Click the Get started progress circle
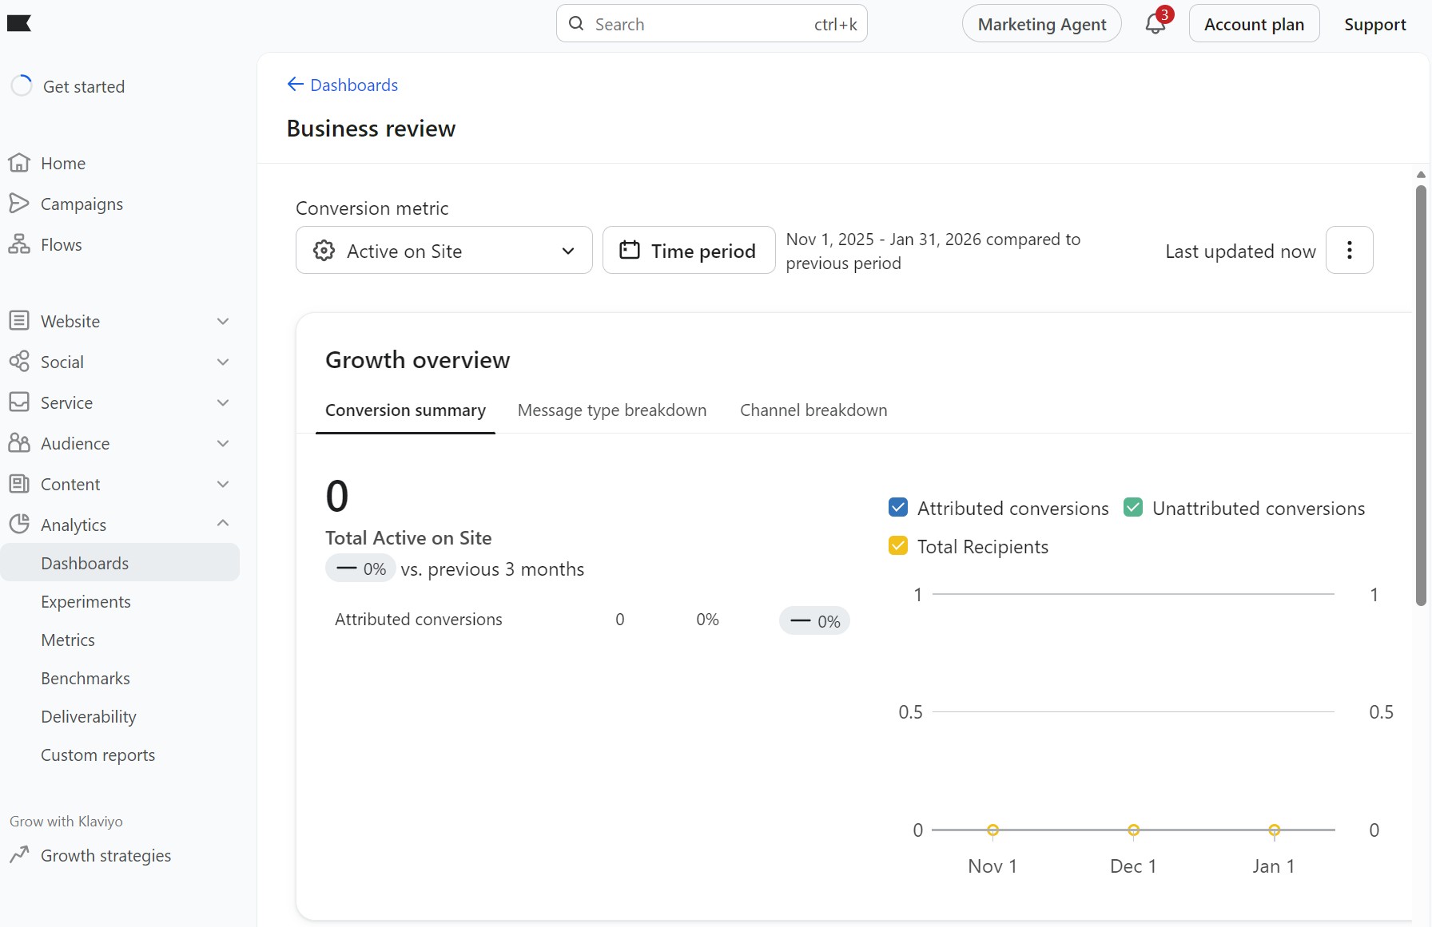Image resolution: width=1432 pixels, height=927 pixels. 22,85
